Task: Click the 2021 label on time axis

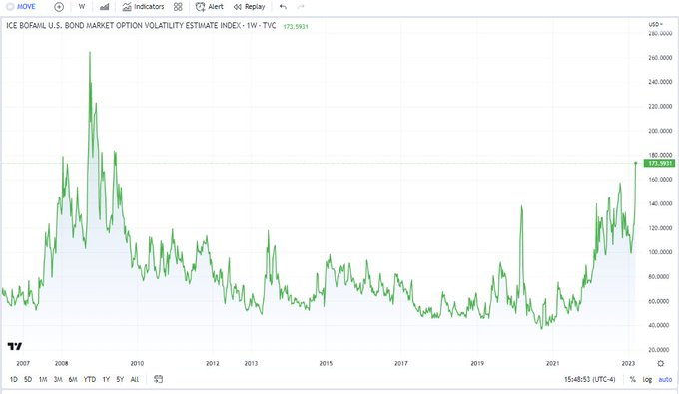Action: pyautogui.click(x=552, y=363)
